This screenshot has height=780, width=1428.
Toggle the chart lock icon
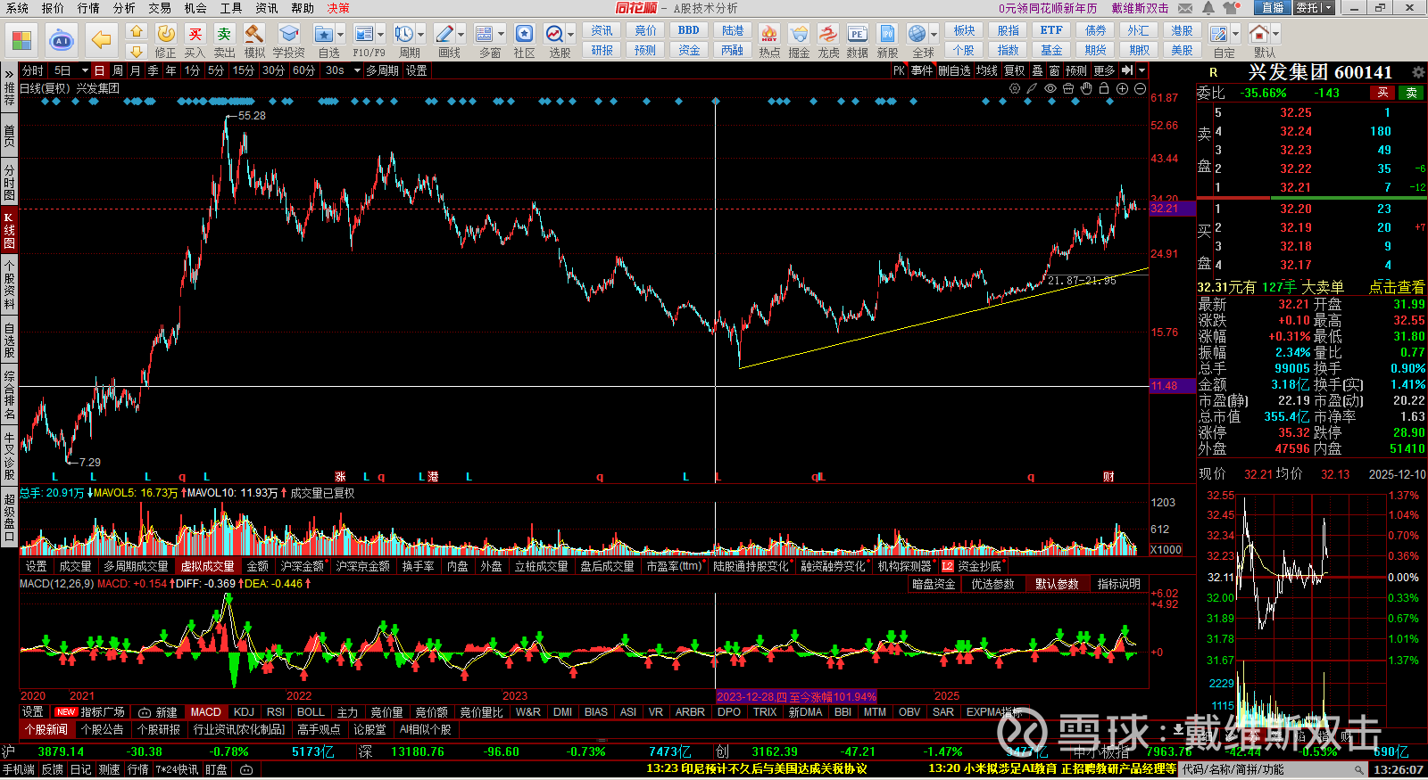1104,88
